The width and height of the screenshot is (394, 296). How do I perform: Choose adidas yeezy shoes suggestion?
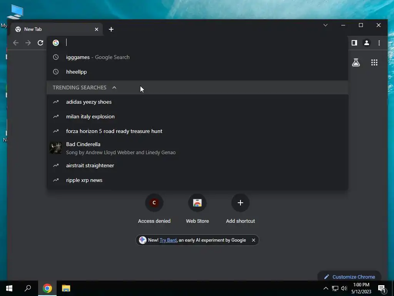pyautogui.click(x=197, y=102)
